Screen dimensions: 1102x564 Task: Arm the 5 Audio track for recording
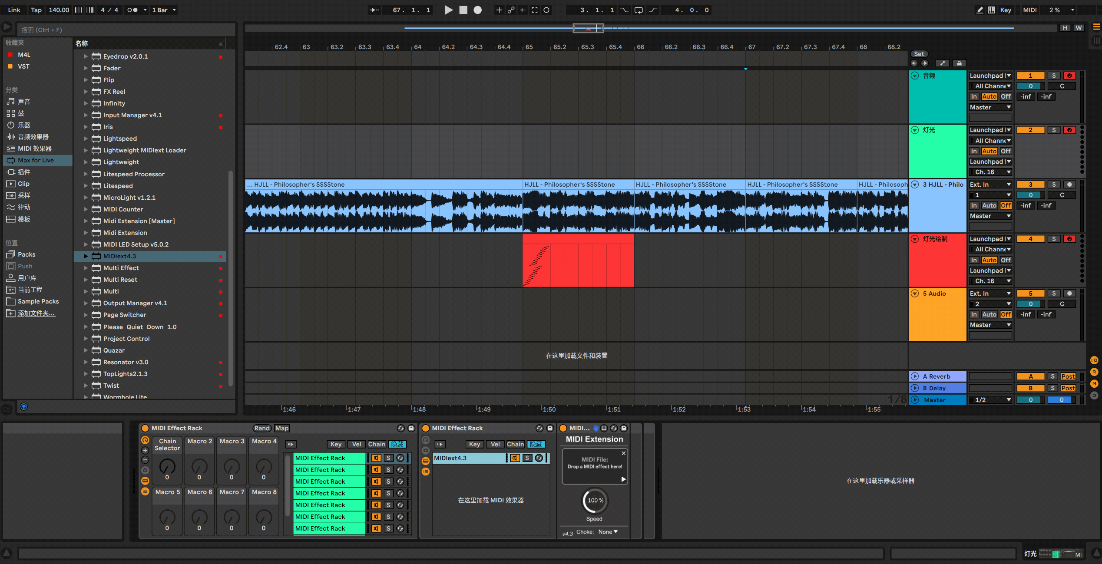(1069, 294)
